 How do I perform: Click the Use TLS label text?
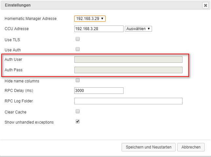click(12, 40)
